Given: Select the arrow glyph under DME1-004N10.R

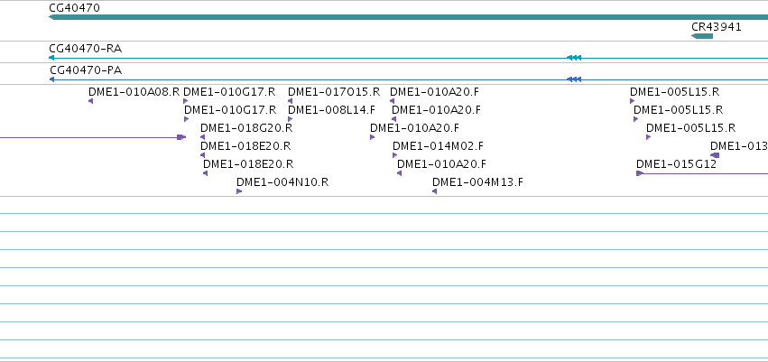Looking at the screenshot, I should [x=239, y=191].
